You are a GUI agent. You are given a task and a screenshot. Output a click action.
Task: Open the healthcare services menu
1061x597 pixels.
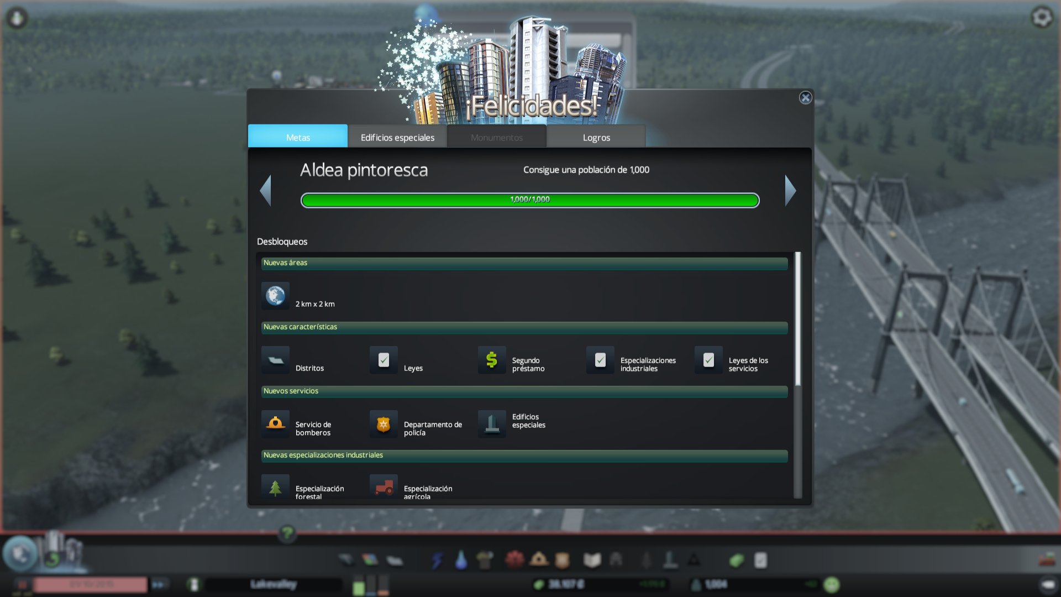(x=516, y=559)
